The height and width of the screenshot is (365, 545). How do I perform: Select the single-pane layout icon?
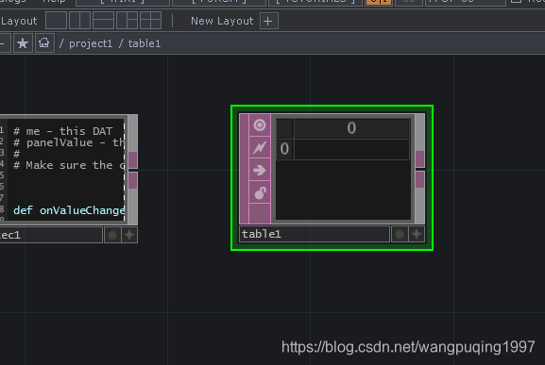57,21
